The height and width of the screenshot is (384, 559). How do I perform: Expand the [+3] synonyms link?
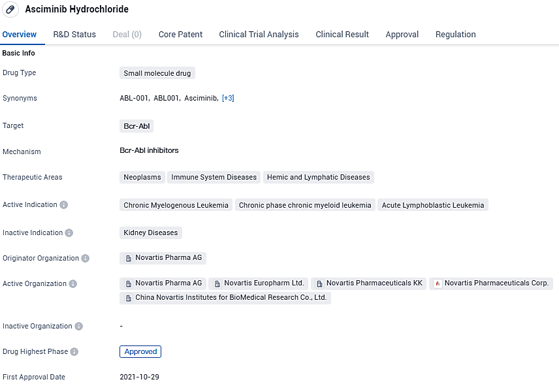click(228, 99)
